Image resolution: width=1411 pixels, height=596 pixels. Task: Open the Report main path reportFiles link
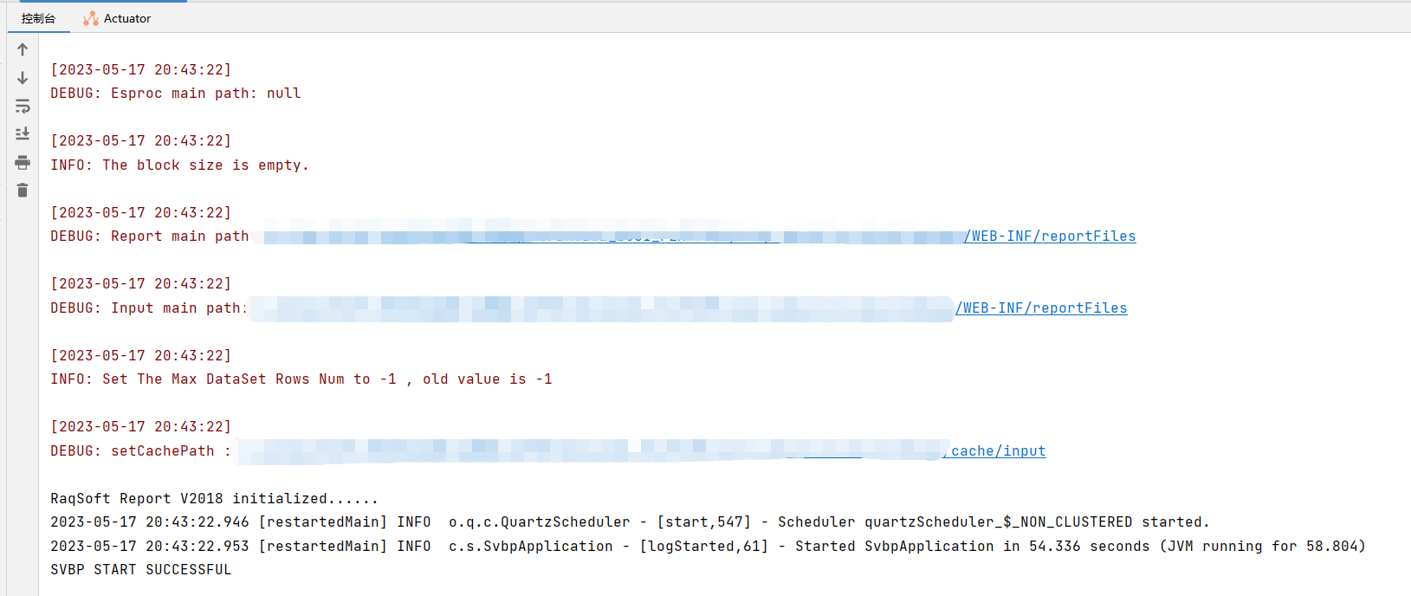click(x=1050, y=236)
